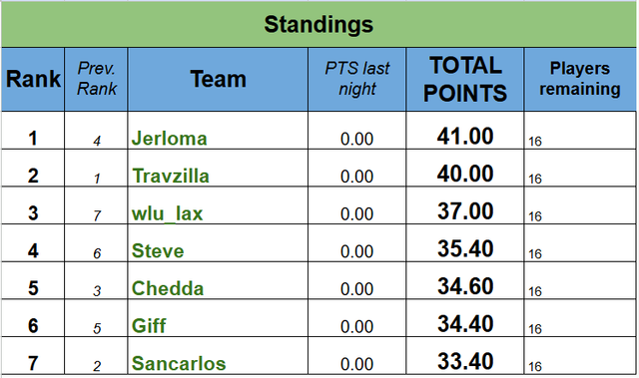Select the rank 7 cell
639x378 pixels.
point(33,356)
